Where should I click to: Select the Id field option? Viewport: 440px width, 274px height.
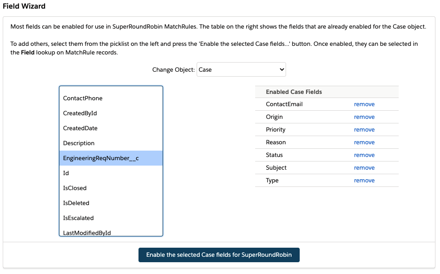(111, 173)
